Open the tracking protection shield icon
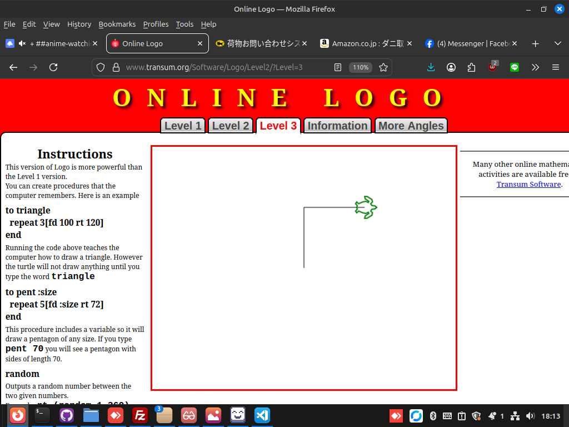Screen dimensions: 569x427 pos(101,67)
